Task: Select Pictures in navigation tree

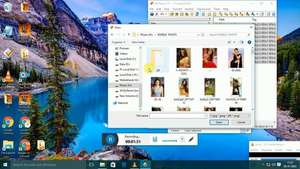Action: point(124,48)
